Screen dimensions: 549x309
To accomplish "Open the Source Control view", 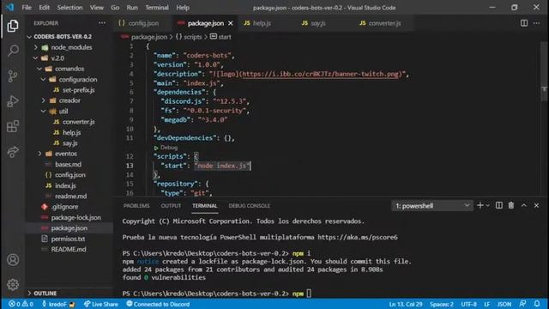I will click(13, 76).
